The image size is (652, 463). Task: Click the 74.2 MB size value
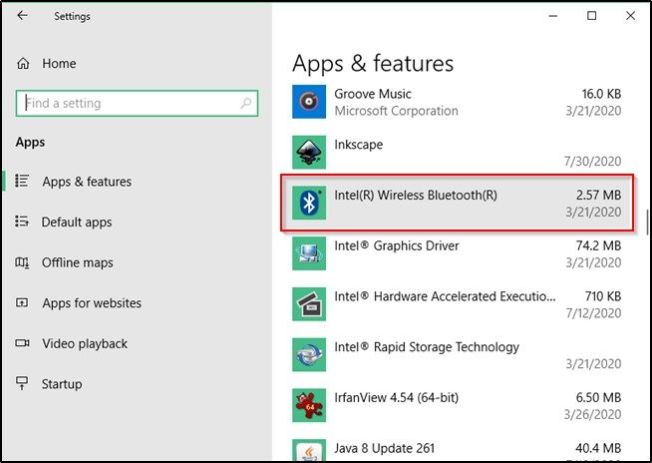coord(598,245)
